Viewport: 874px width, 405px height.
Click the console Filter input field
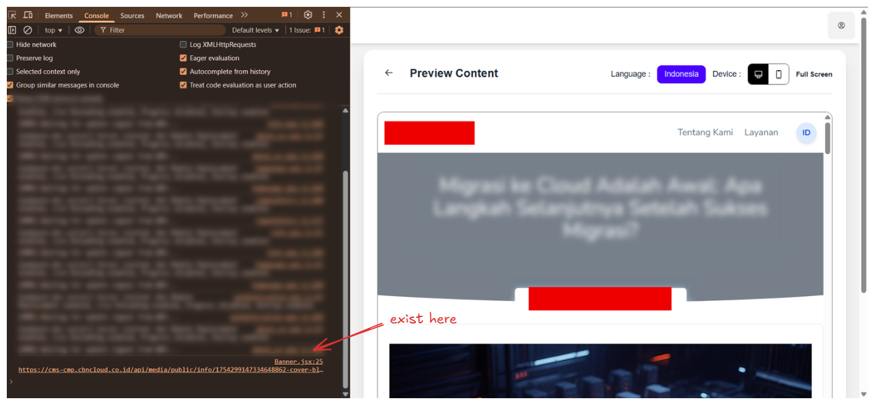(x=163, y=30)
